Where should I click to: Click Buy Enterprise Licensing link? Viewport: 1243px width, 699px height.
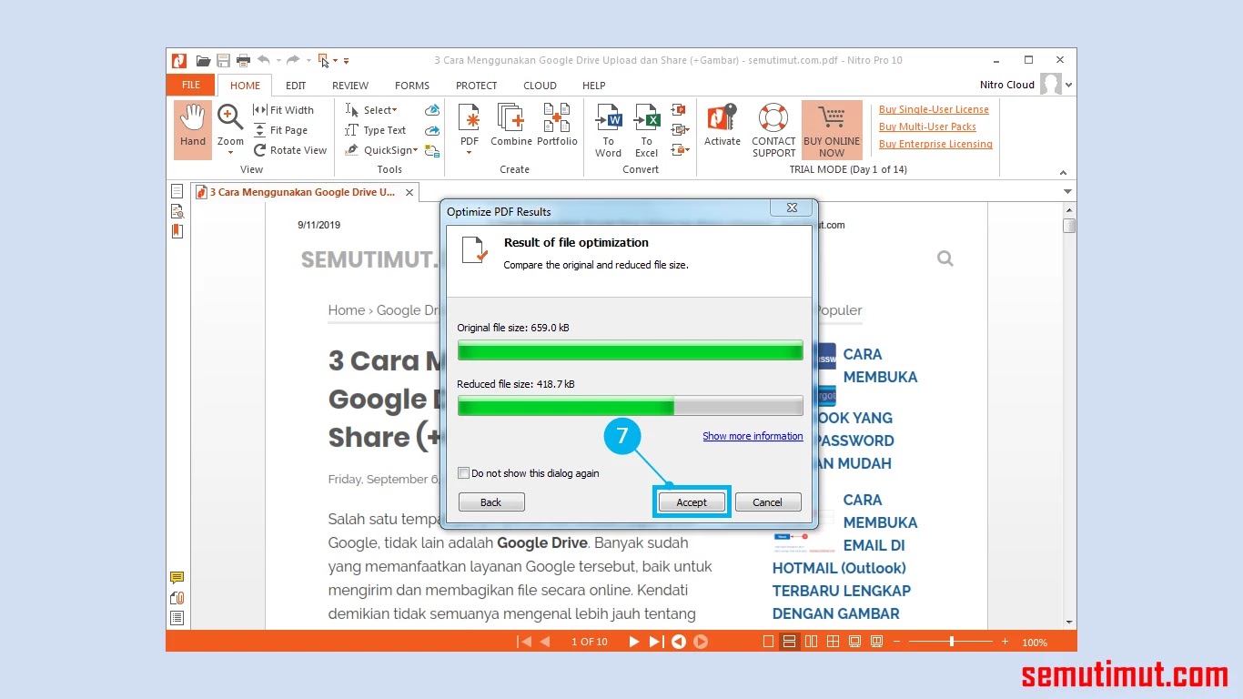click(x=935, y=144)
